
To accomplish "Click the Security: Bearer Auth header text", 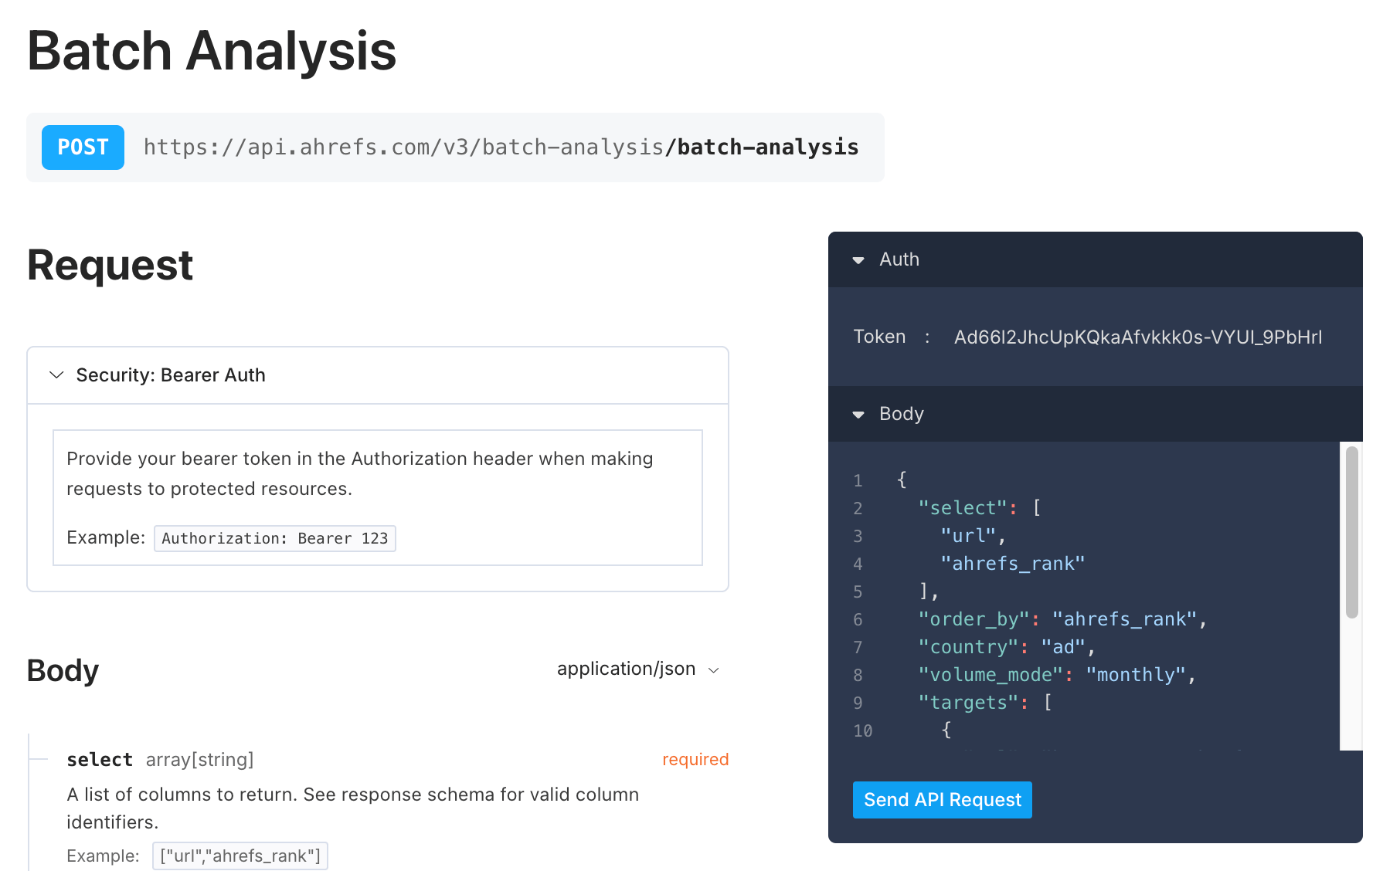I will [x=171, y=375].
